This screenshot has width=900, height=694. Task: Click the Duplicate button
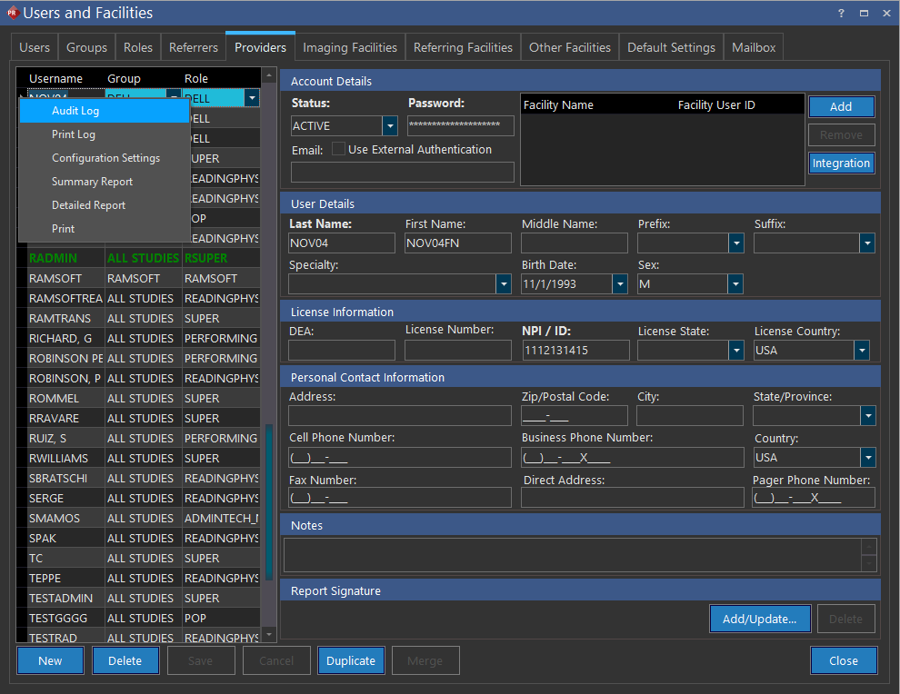point(351,660)
